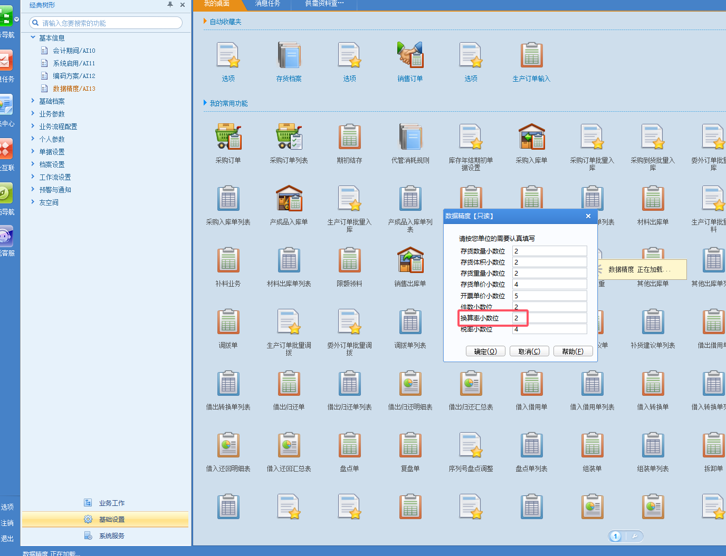Open the 代管消耗规则 icon
This screenshot has width=726, height=556.
point(410,137)
